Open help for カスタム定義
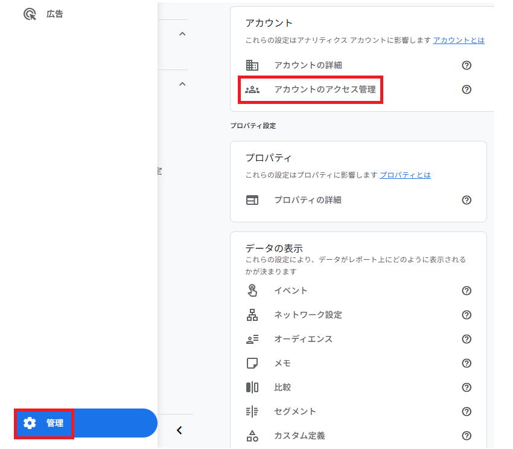Image resolution: width=513 pixels, height=449 pixels. tap(466, 436)
